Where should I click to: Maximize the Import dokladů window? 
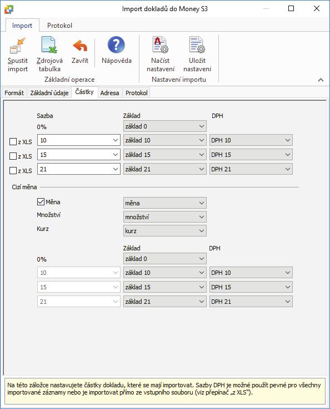click(x=291, y=8)
